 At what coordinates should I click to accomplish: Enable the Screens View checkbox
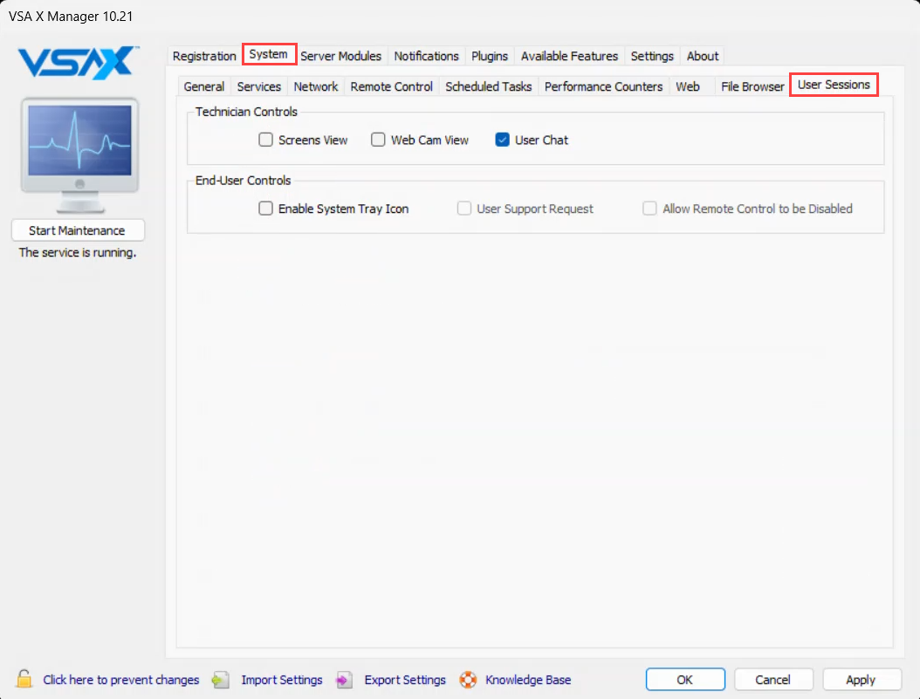coord(266,140)
